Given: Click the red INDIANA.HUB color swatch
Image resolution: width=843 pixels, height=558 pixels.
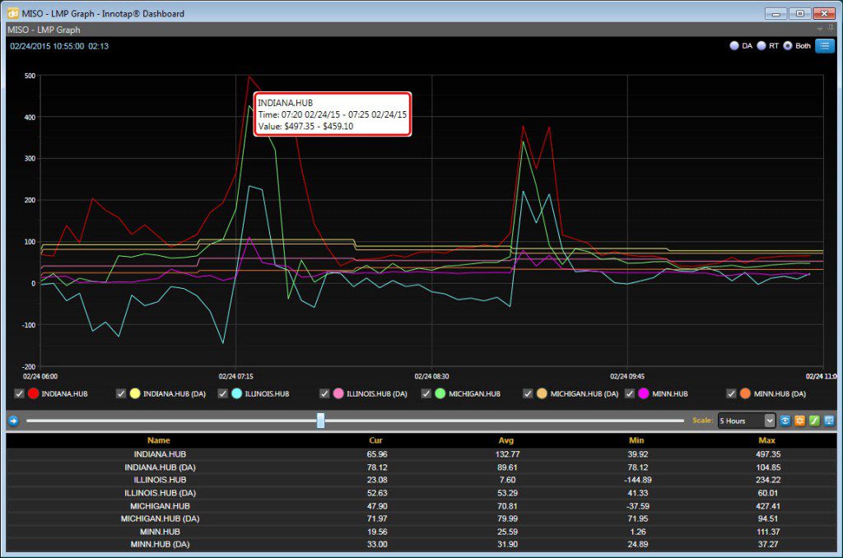Looking at the screenshot, I should click(x=33, y=393).
